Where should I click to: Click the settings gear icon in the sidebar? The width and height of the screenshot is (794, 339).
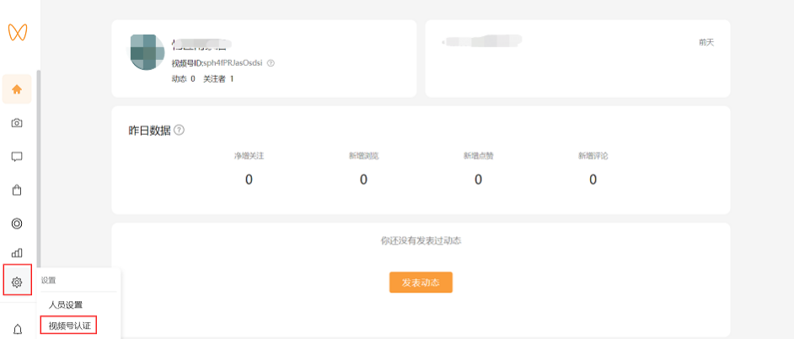[17, 282]
